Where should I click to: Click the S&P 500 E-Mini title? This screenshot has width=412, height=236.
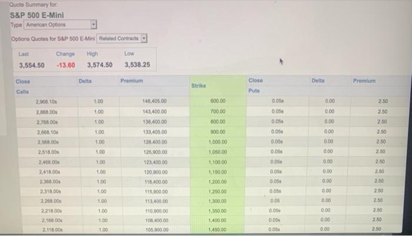(36, 15)
